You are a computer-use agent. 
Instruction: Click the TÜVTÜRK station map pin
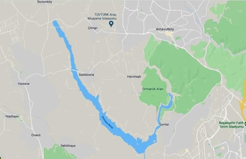[111, 24]
